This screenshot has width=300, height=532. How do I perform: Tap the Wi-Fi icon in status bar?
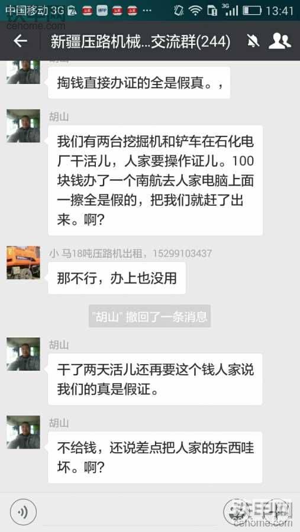[x=195, y=11]
